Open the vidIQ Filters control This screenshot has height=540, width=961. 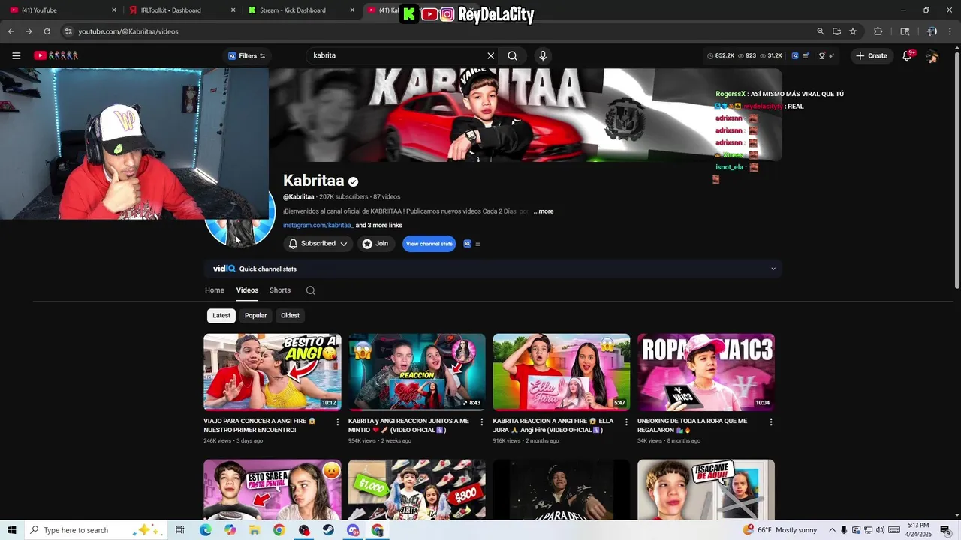pyautogui.click(x=247, y=55)
